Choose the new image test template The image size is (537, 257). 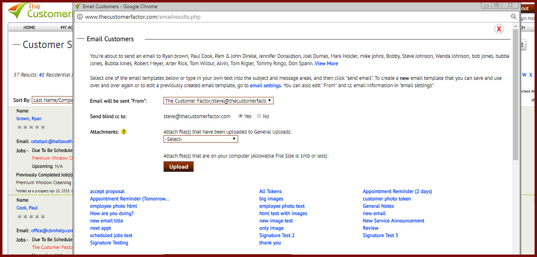pos(276,221)
